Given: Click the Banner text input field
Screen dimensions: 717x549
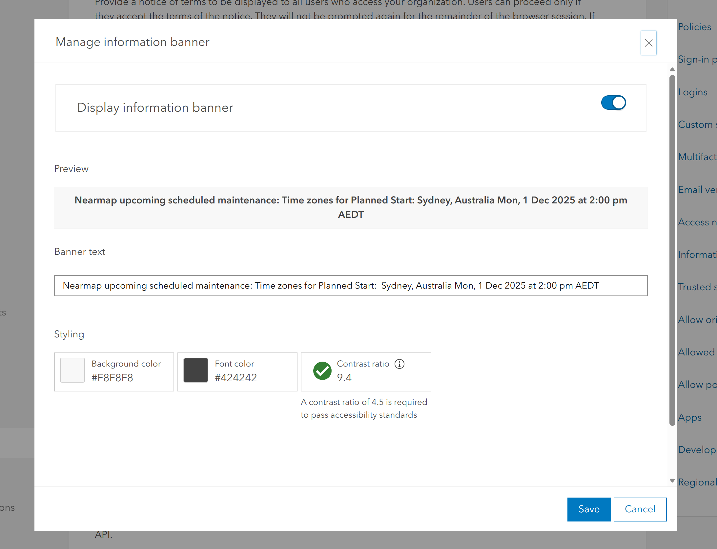Looking at the screenshot, I should click(351, 286).
